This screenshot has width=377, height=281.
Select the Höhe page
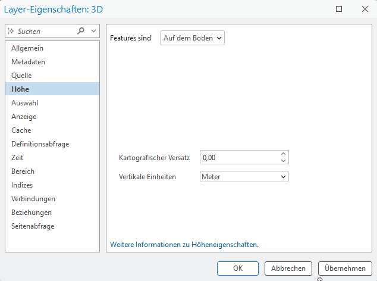click(x=52, y=89)
